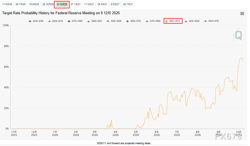The image size is (250, 146).
Task: Click the 3月 2026 x-axis label
Action: pos(95,133)
